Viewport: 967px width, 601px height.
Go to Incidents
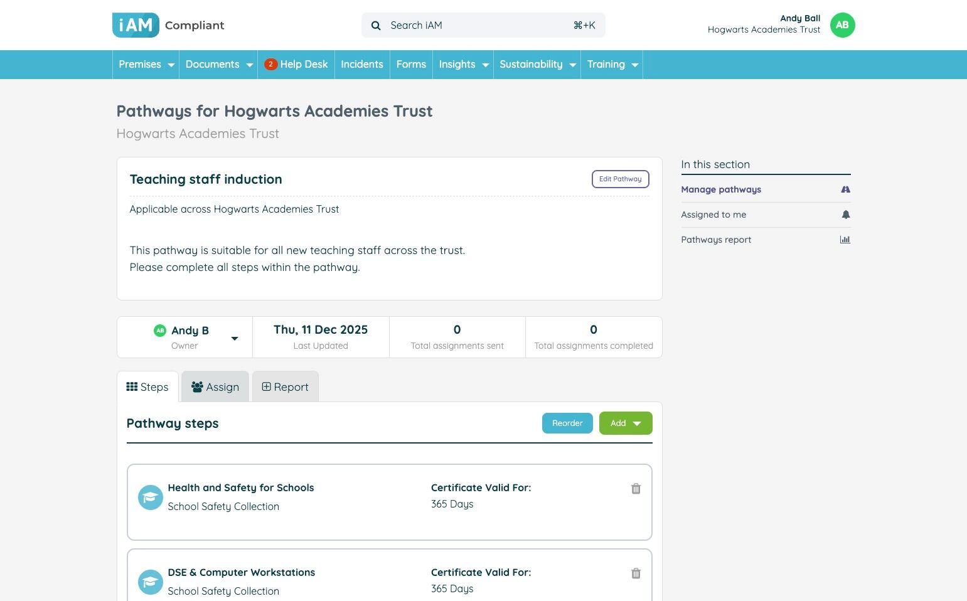362,65
